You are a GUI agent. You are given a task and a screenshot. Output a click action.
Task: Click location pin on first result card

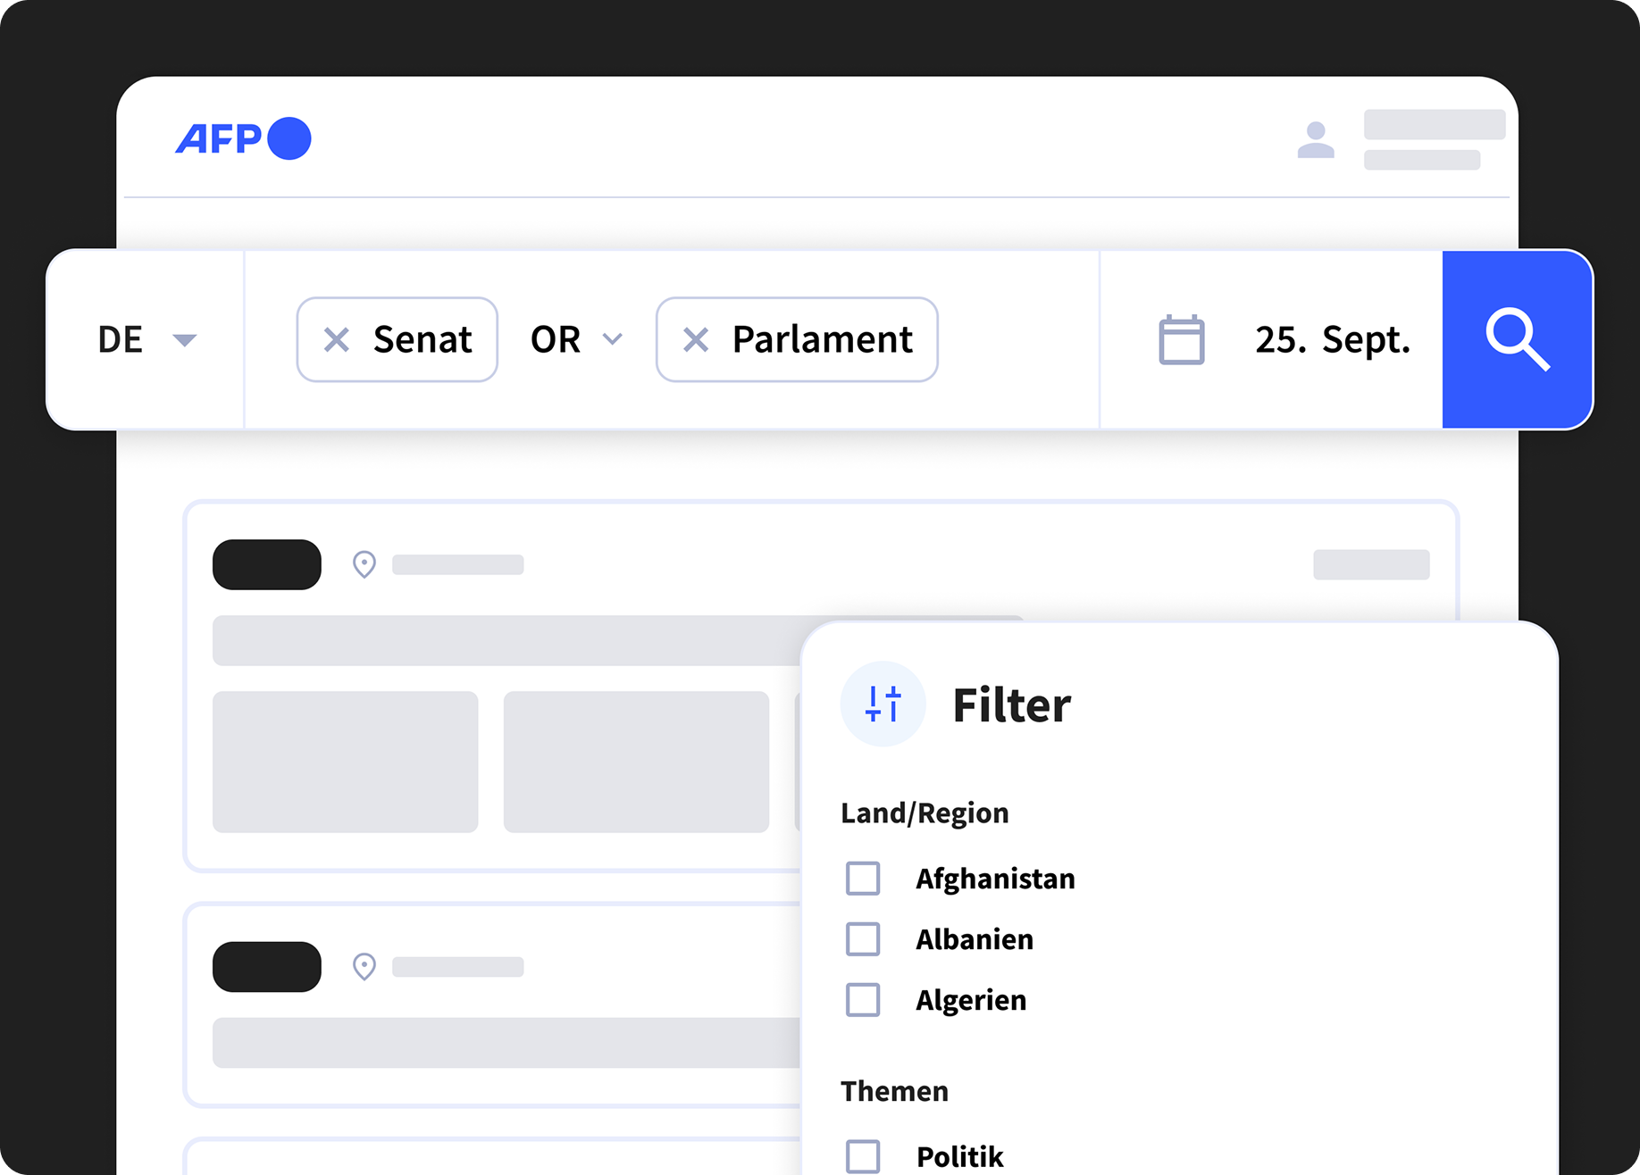click(364, 564)
